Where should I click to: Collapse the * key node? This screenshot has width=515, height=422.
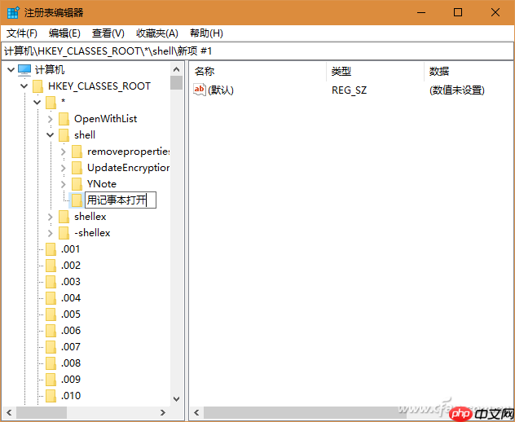pos(37,103)
